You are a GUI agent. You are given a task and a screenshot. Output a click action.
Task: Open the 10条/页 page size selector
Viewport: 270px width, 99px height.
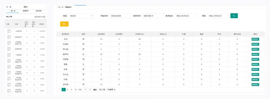coord(111,90)
